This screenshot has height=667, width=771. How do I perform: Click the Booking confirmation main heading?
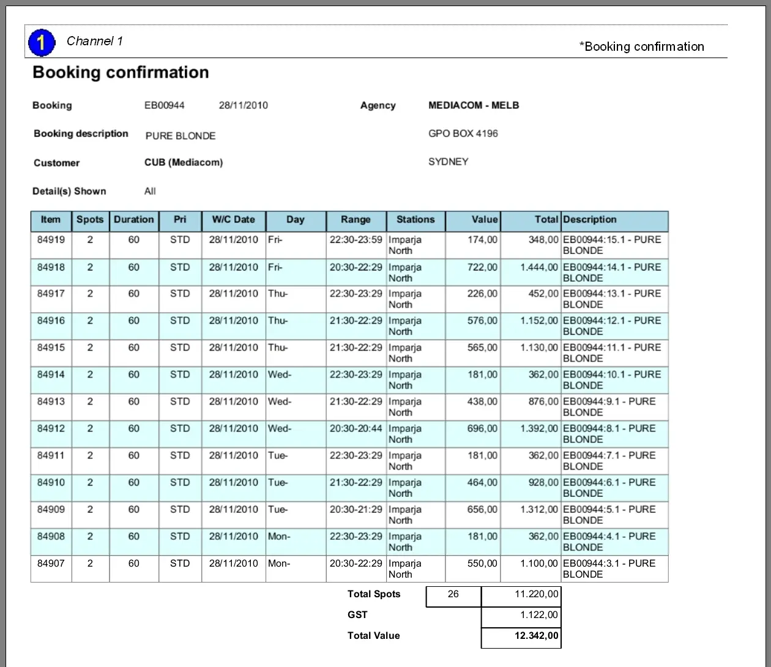coord(121,73)
